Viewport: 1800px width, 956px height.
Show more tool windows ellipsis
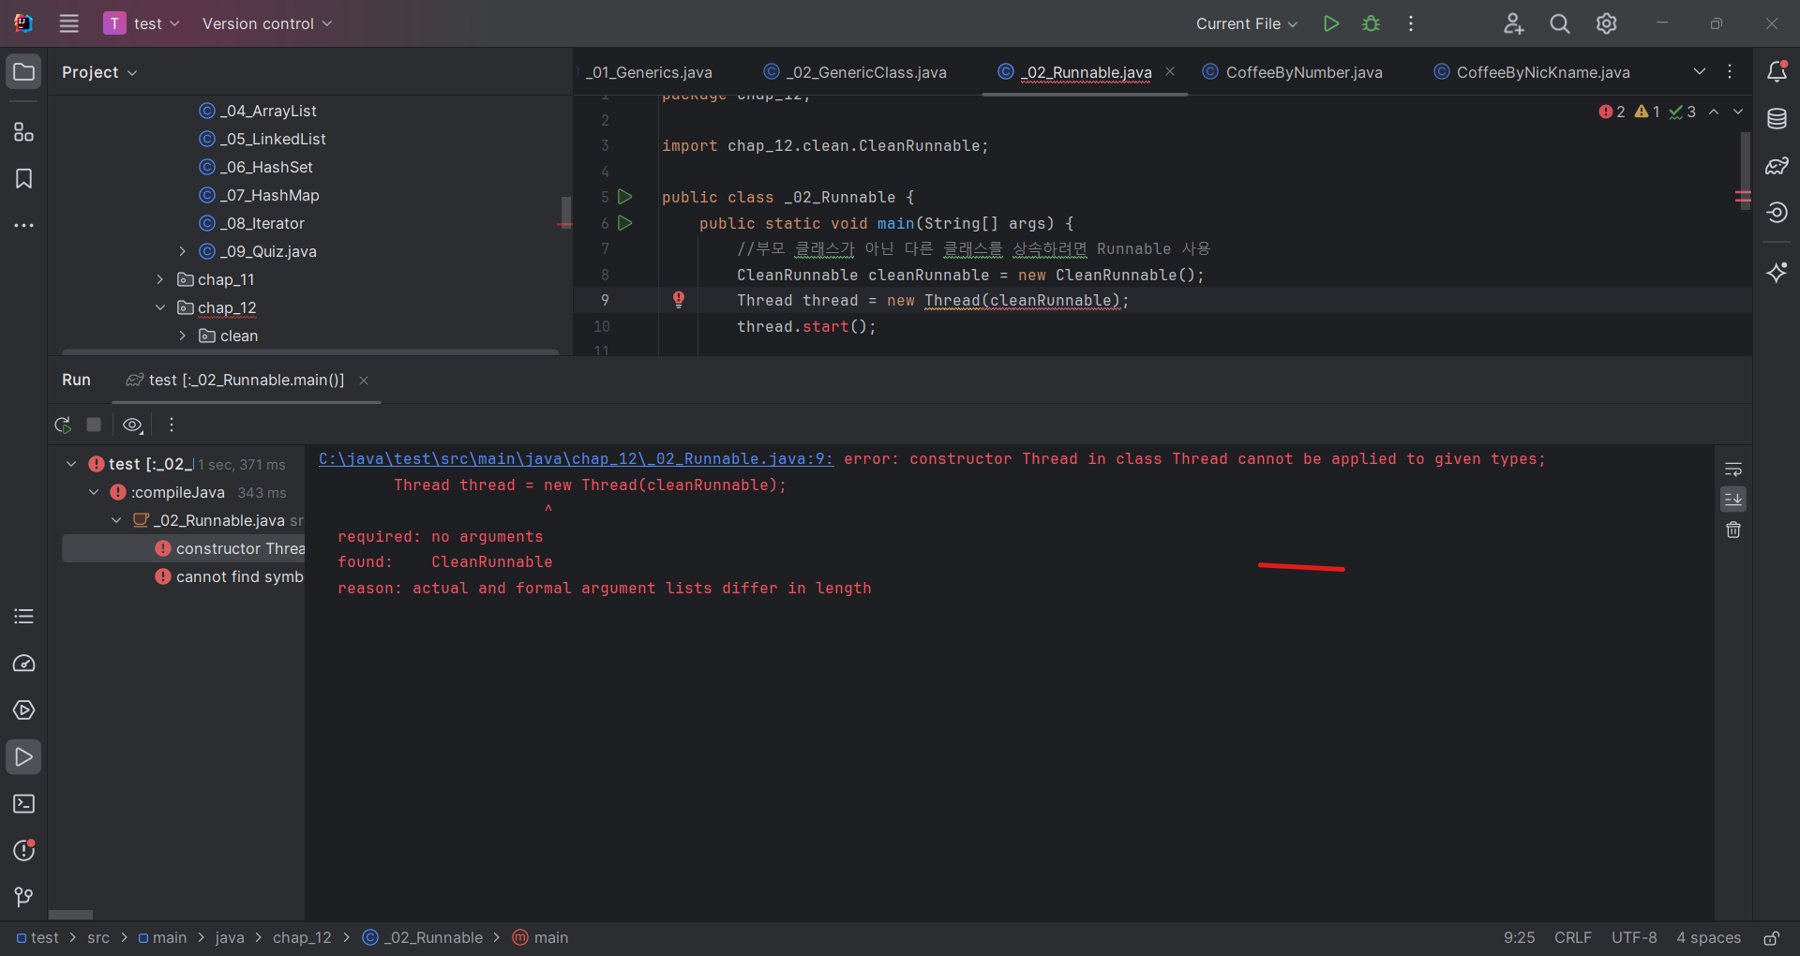click(23, 226)
